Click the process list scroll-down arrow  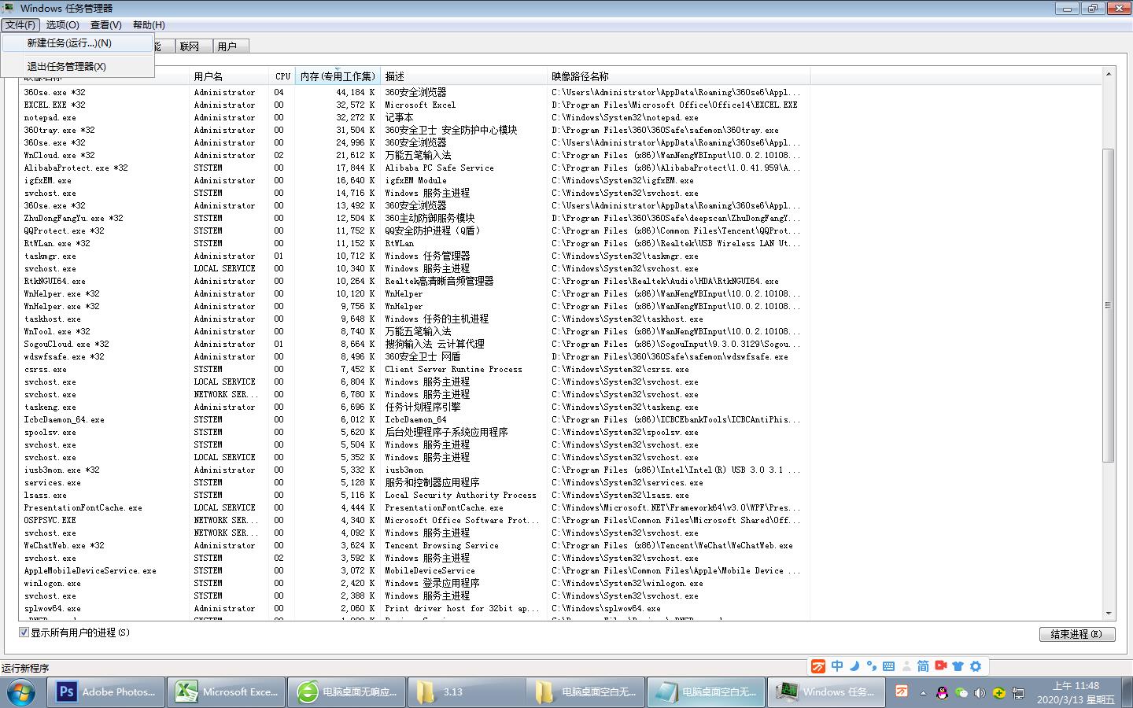[1109, 613]
